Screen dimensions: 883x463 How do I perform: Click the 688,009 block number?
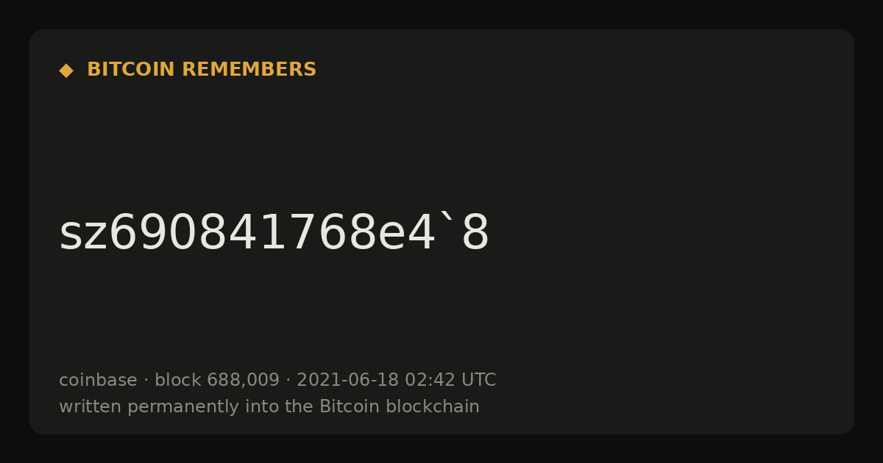(x=243, y=381)
